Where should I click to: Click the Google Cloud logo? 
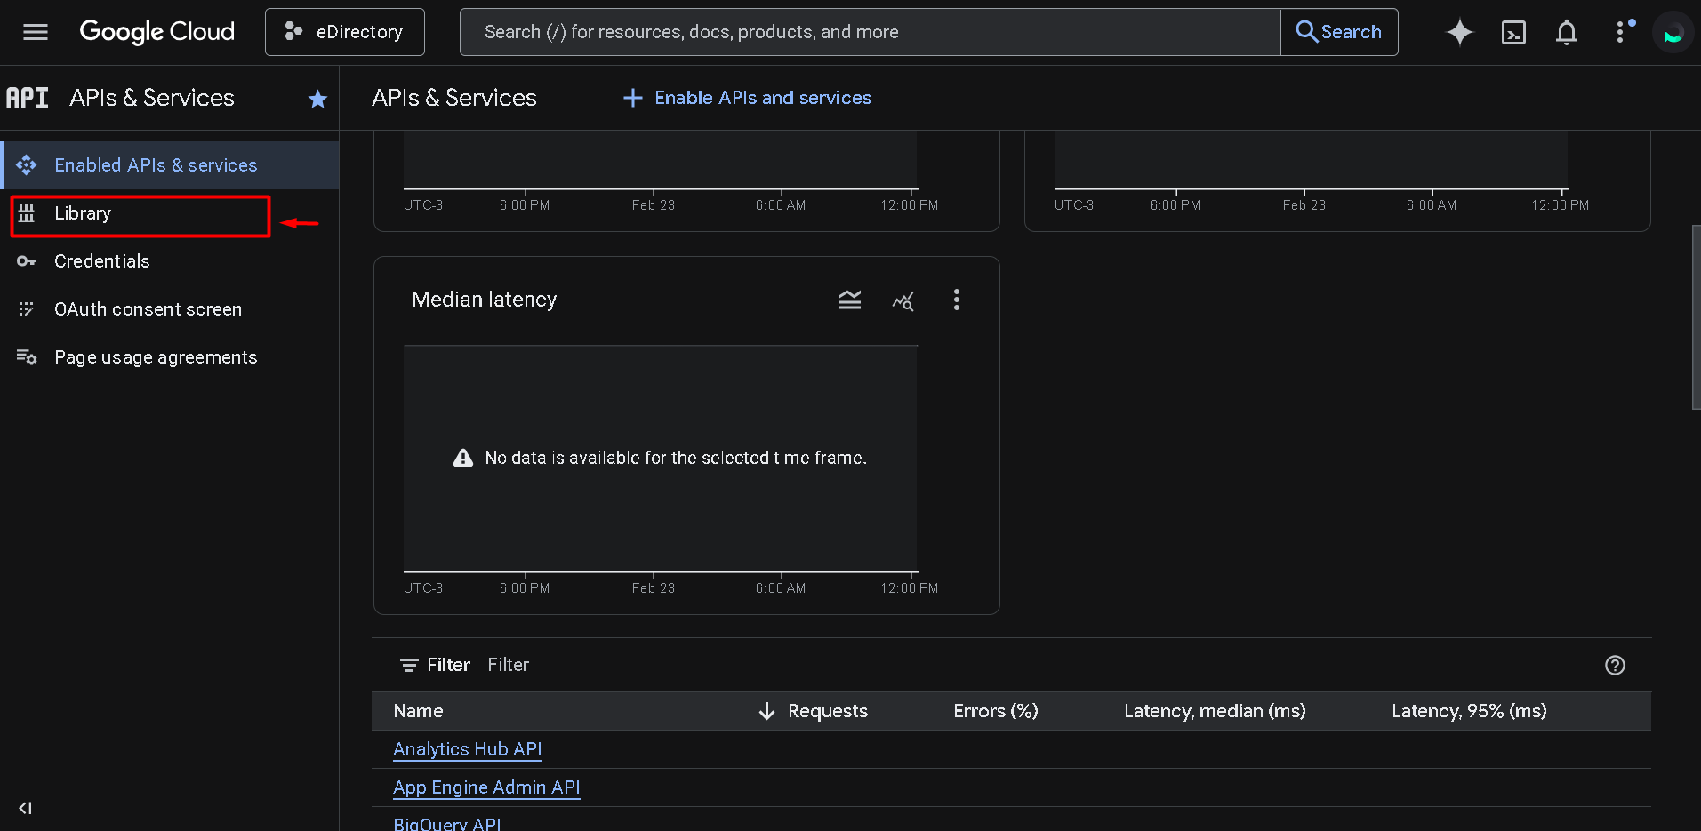coord(156,32)
